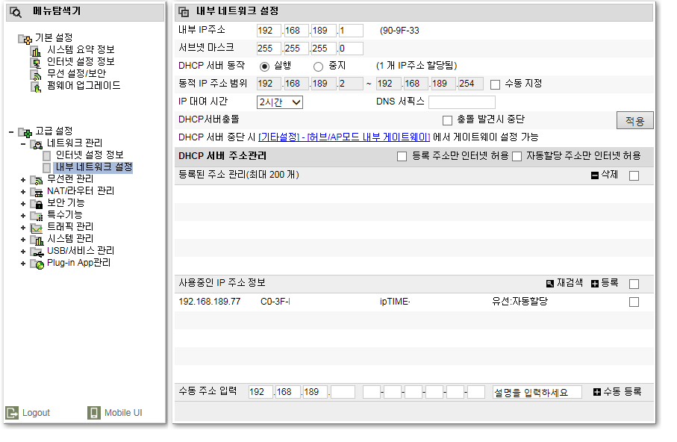Click the 적용 button
The height and width of the screenshot is (442, 677).
pyautogui.click(x=634, y=120)
